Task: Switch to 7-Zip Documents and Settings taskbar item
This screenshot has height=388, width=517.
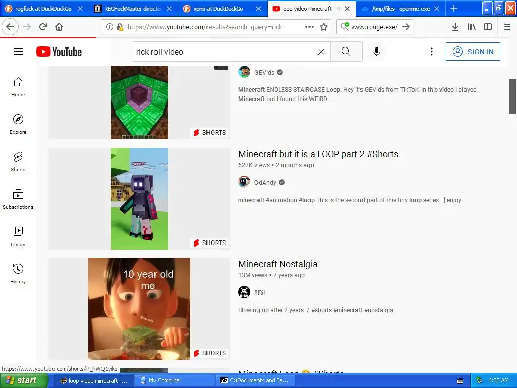Action: click(255, 381)
